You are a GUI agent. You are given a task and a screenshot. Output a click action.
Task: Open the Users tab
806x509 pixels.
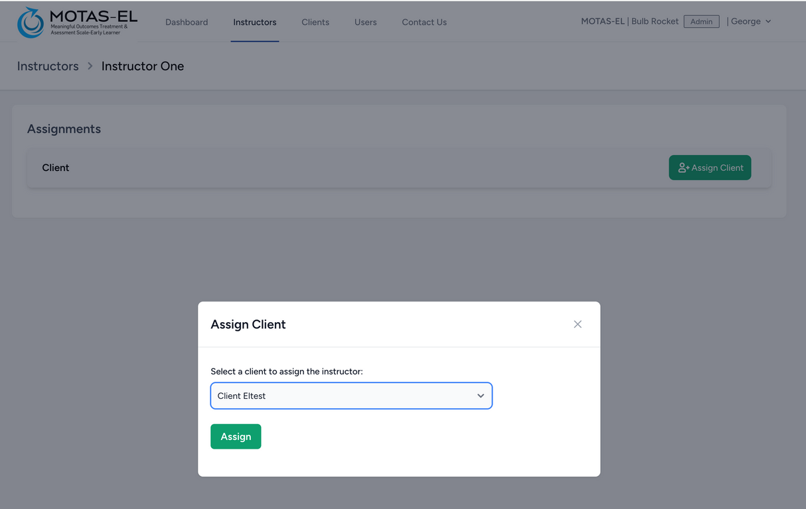pyautogui.click(x=365, y=22)
